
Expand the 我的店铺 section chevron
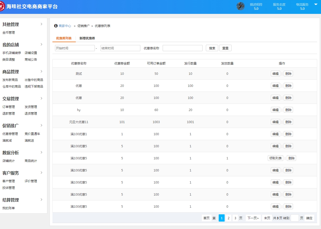point(41,44)
